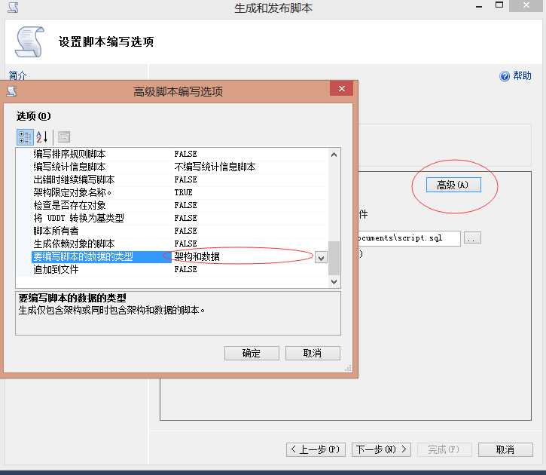
Task: Click the wizard icon in main window title bar
Action: (13, 7)
